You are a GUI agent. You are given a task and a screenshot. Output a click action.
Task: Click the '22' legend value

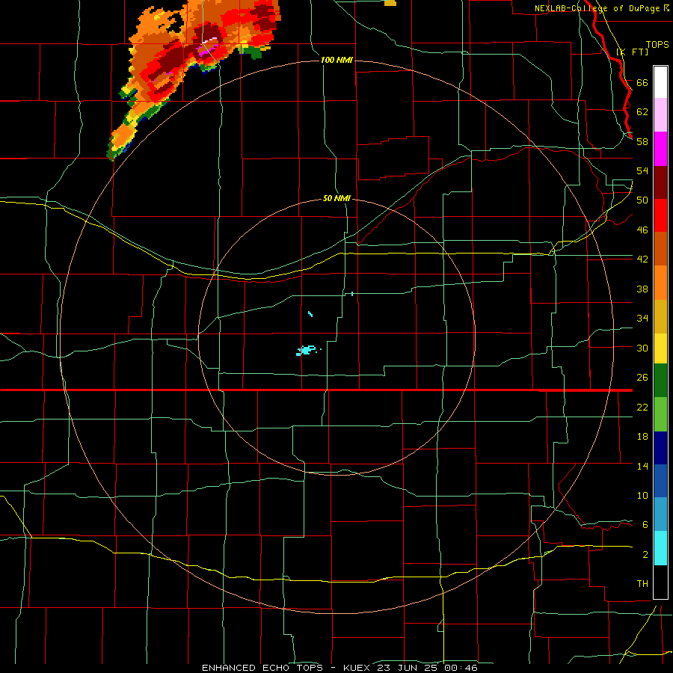642,408
